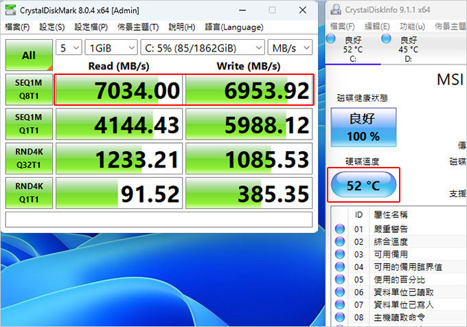The image size is (467, 327).
Task: Run the RND4K Q32T1 benchmark
Action: pyautogui.click(x=29, y=159)
